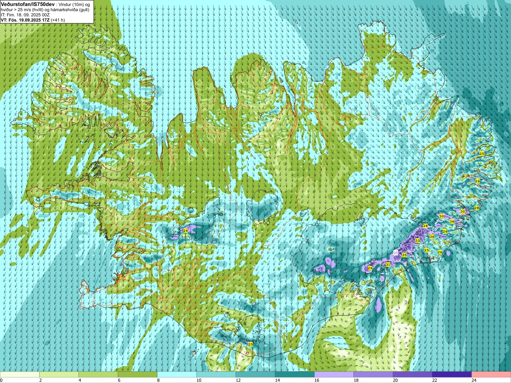Click the 'VT: Fös. 19.09.2025 17Z' valid time

click(26, 20)
